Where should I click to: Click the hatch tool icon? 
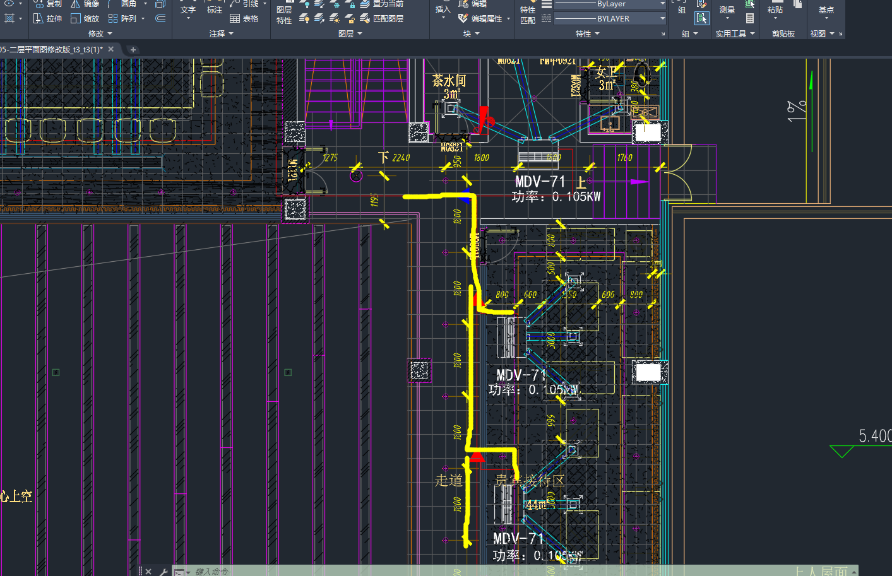(x=9, y=18)
